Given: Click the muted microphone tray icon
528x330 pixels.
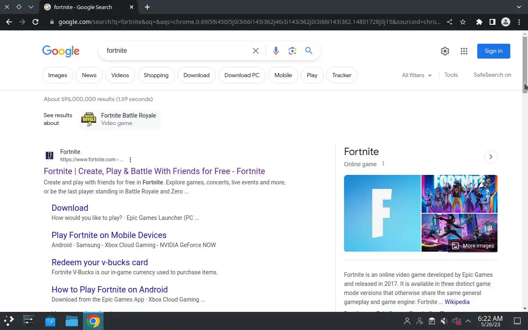Looking at the screenshot, I should (x=456, y=321).
